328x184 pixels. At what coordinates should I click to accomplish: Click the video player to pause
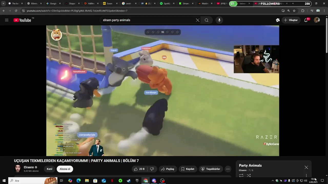point(162,90)
